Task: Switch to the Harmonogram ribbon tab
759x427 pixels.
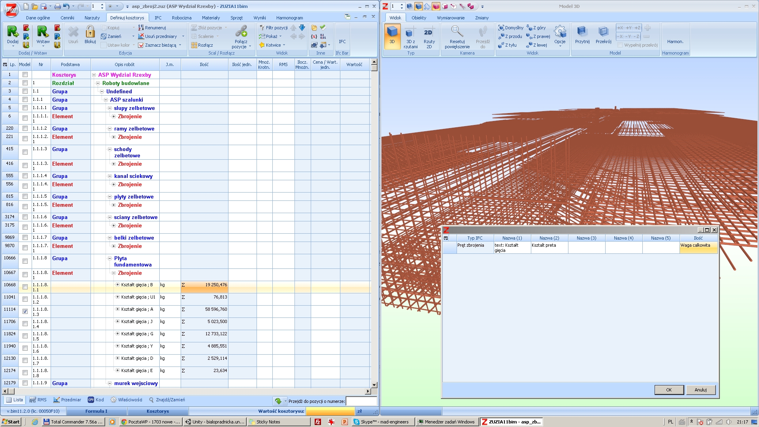Action: [x=289, y=18]
